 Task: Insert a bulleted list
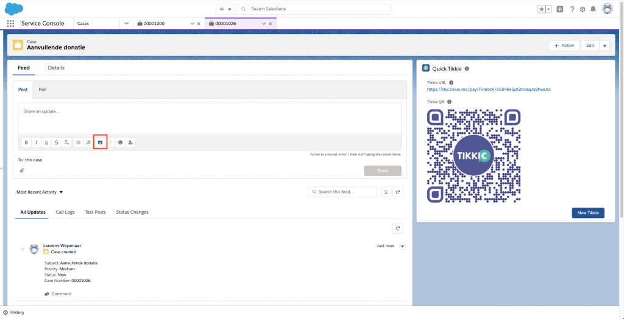[78, 142]
